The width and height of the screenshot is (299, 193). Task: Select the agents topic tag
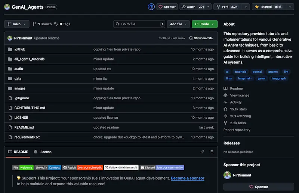point(273,72)
